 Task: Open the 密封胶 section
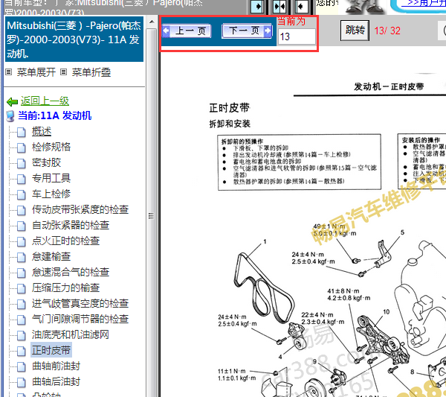46,162
